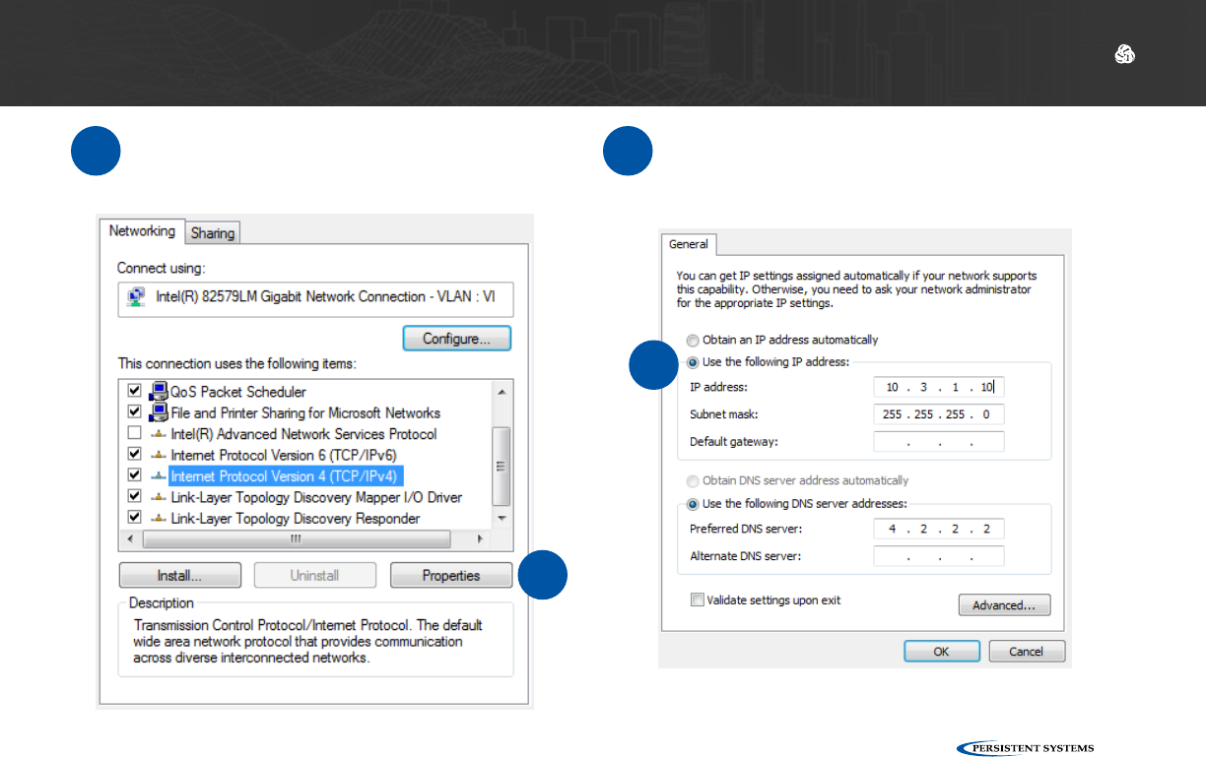Click Topology Discovery Responder icon
The height and width of the screenshot is (757, 1206).
tap(159, 518)
